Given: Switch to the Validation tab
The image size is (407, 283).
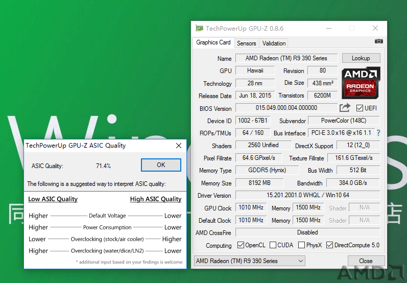Looking at the screenshot, I should pyautogui.click(x=274, y=43).
